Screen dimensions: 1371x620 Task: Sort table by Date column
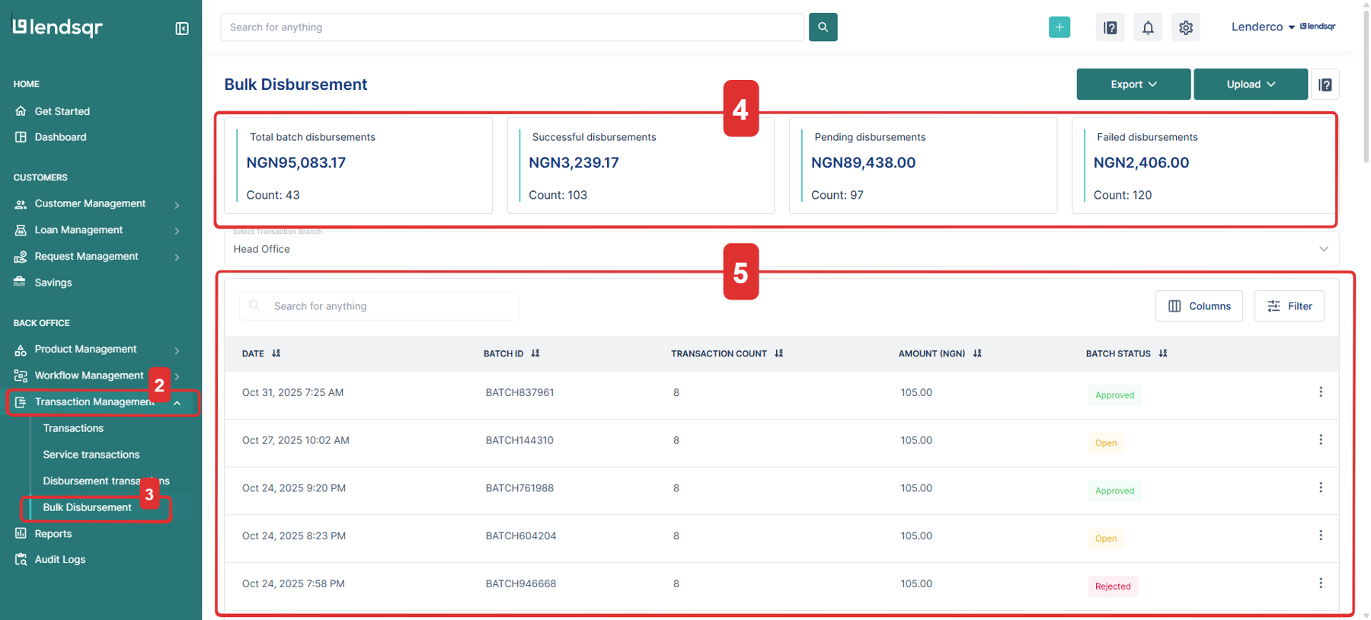pos(276,353)
